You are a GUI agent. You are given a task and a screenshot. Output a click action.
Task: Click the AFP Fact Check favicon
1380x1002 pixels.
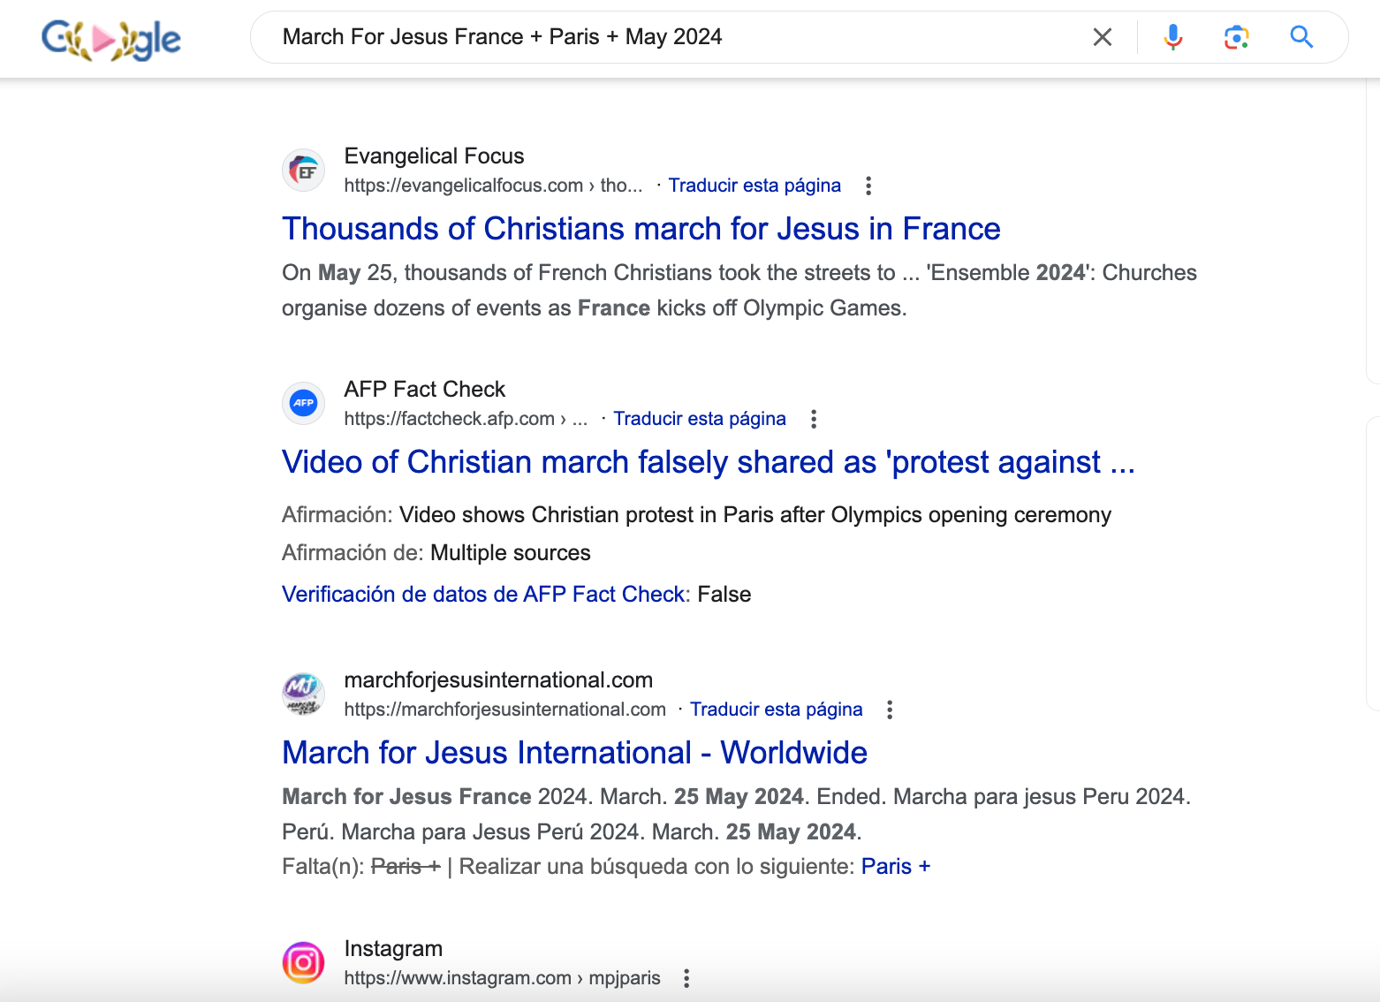point(303,404)
